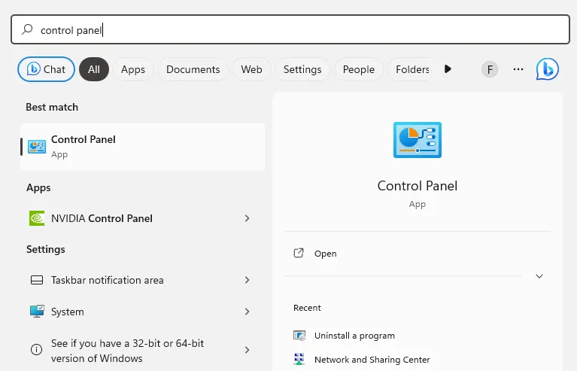Click the Control Panel icon in Best match
Viewport: 577px width, 371px height.
tap(37, 147)
